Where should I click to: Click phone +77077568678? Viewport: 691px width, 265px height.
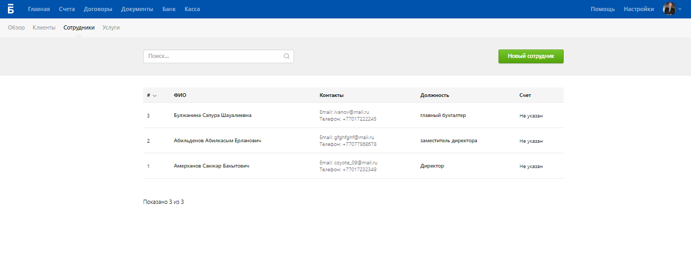[x=360, y=144]
